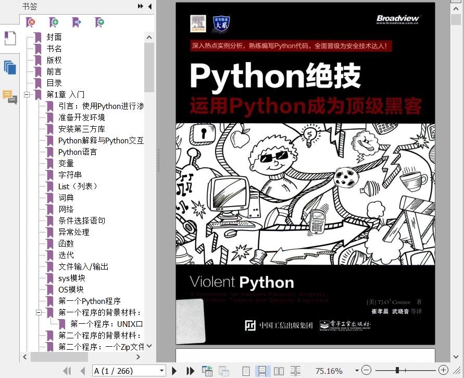Open the 封面 bookmark
The image size is (464, 378).
click(x=54, y=38)
